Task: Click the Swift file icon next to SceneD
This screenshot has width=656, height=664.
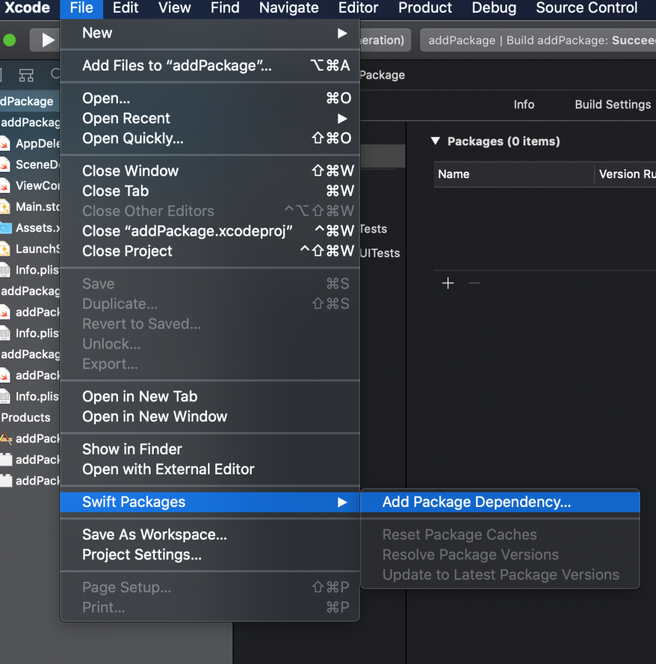Action: tap(4, 164)
